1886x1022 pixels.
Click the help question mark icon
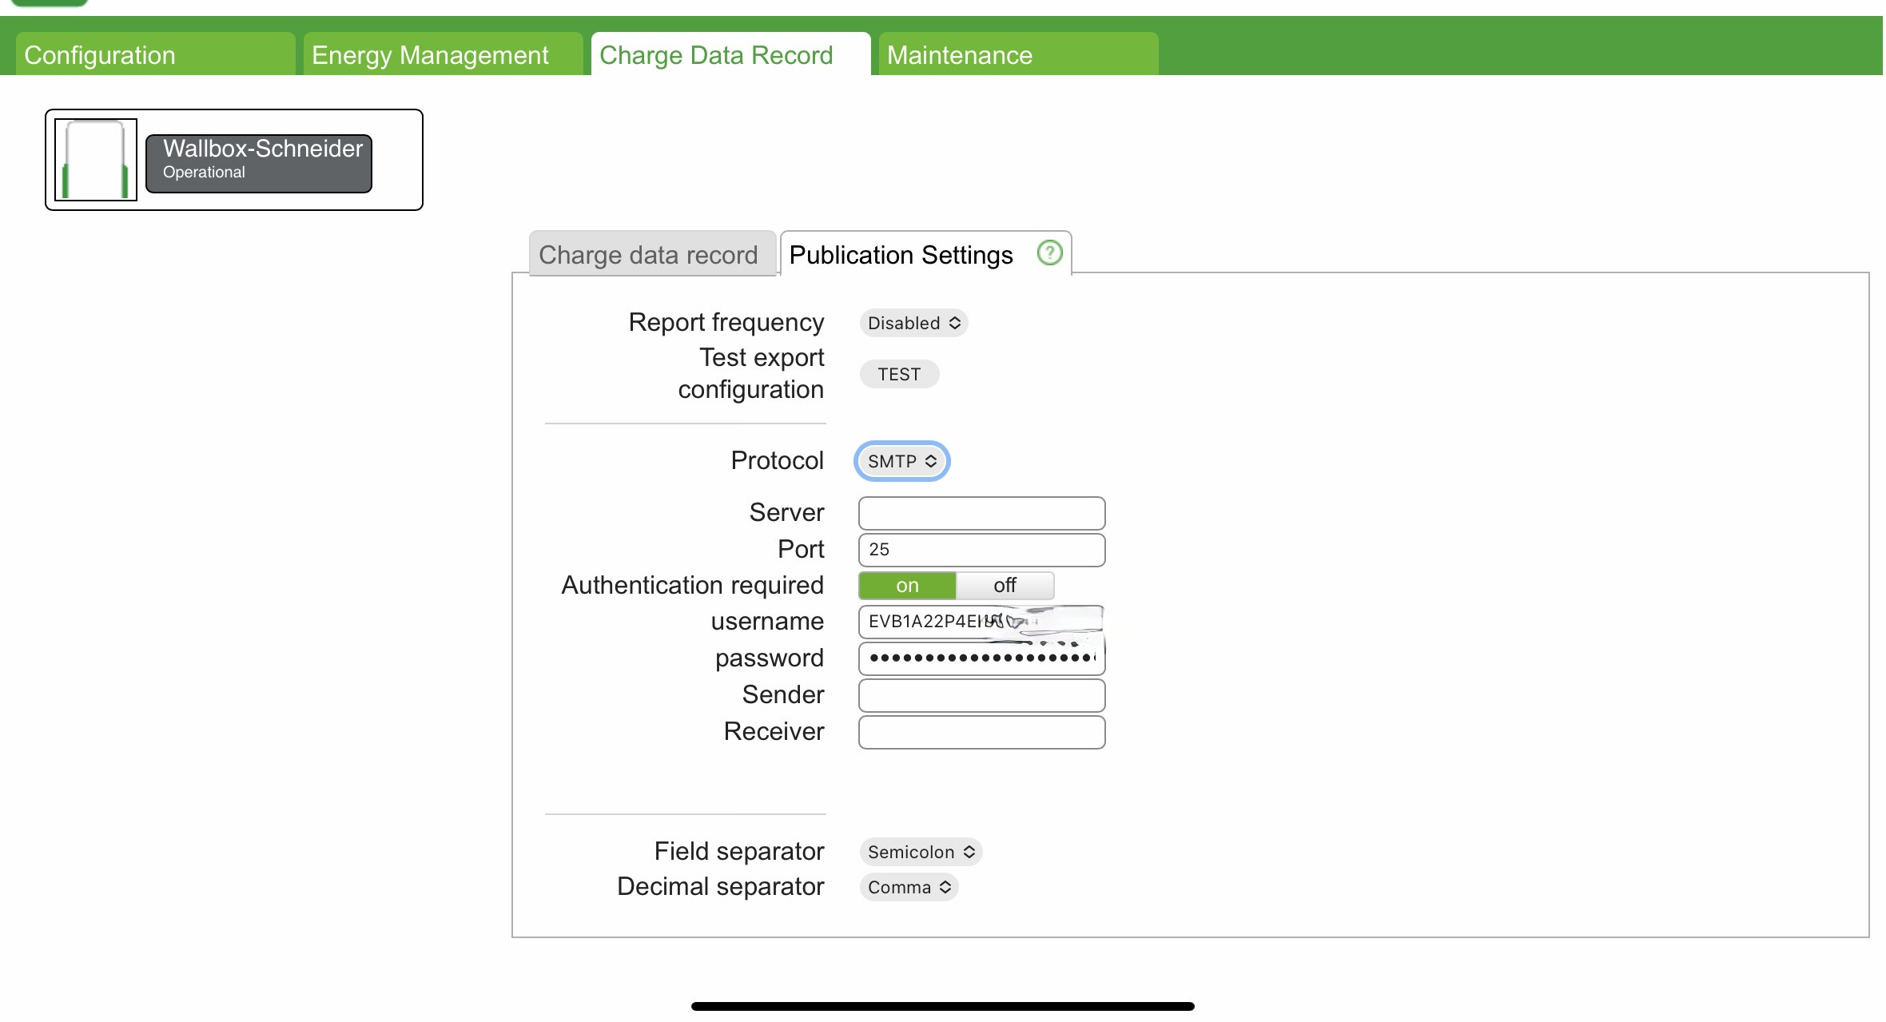[1048, 253]
